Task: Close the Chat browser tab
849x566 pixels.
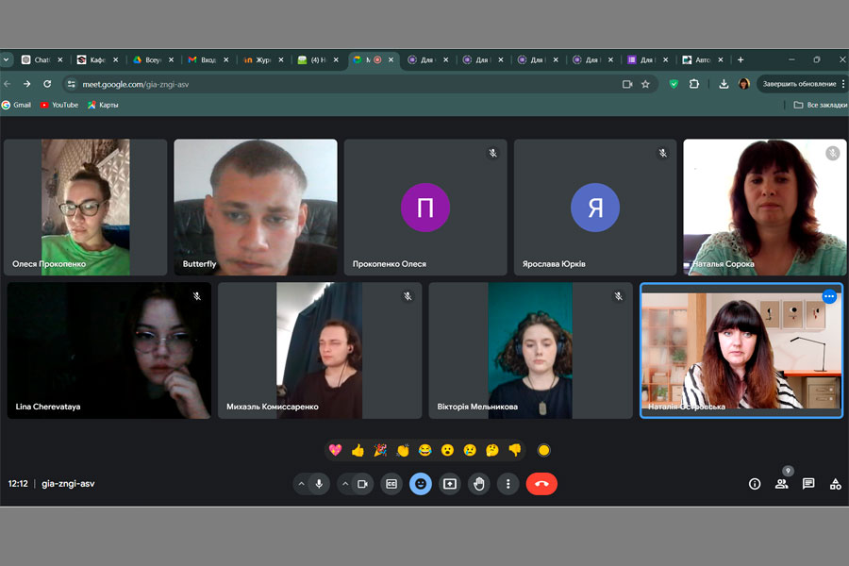Action: [x=60, y=59]
